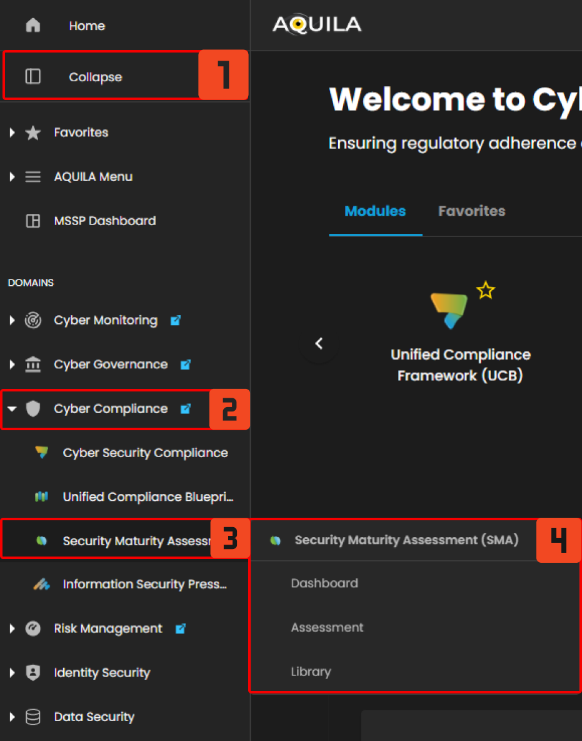
Task: Expand the AQUILA Menu tree arrow
Action: (12, 177)
